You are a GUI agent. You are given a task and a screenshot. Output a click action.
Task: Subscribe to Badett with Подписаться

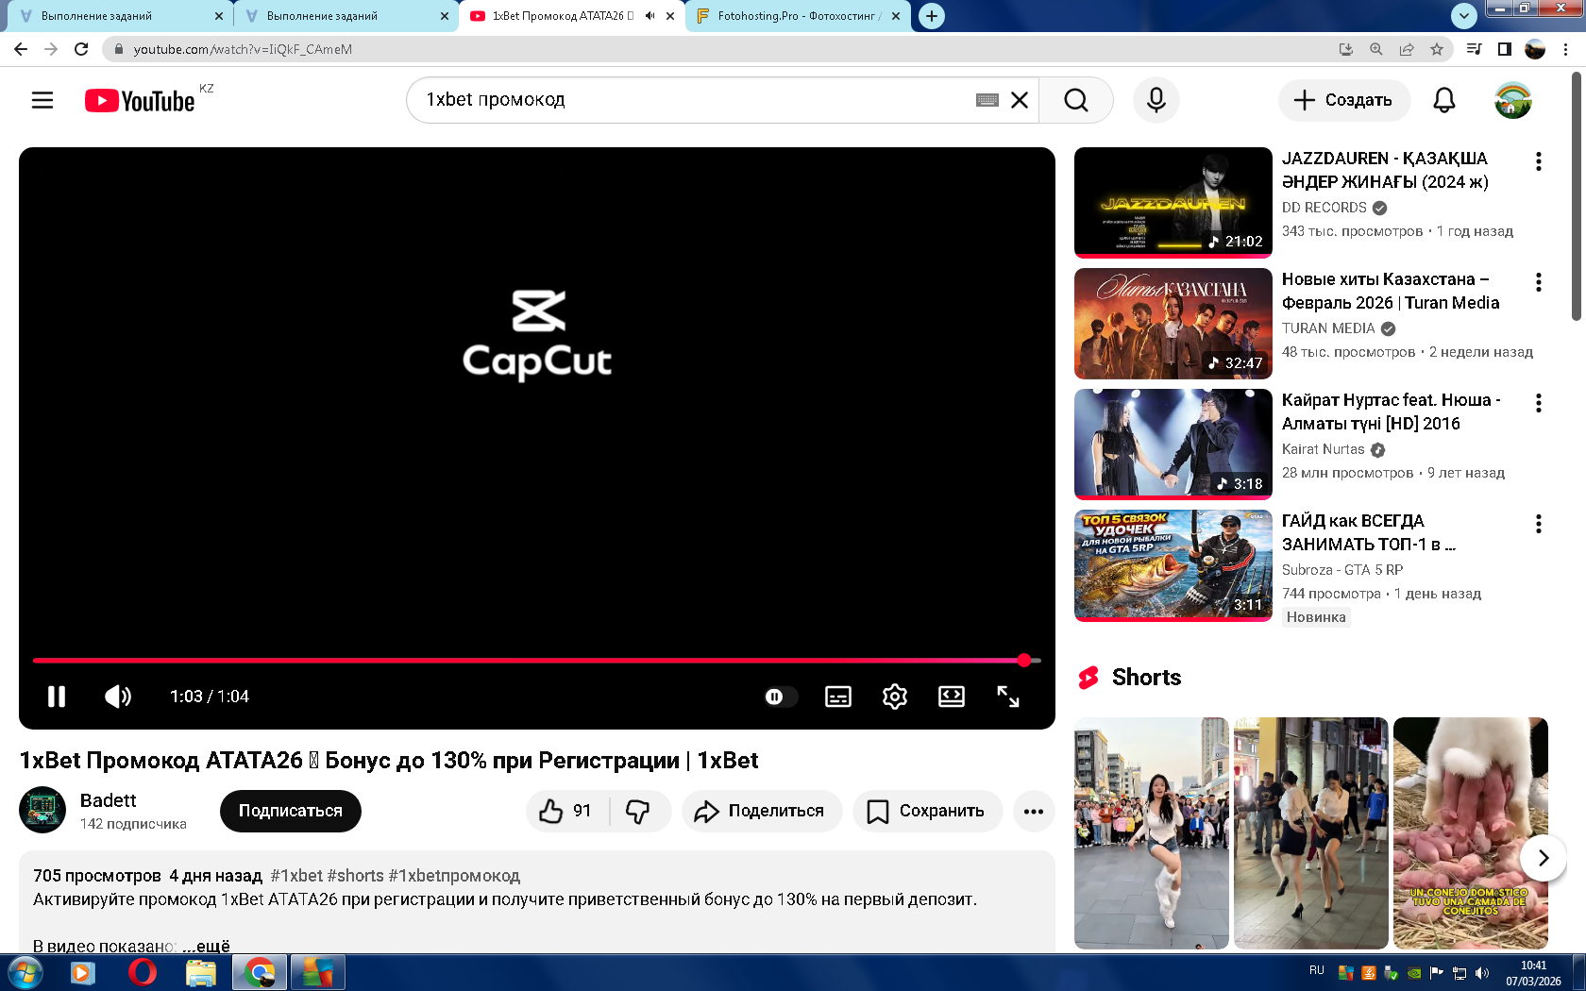[291, 811]
